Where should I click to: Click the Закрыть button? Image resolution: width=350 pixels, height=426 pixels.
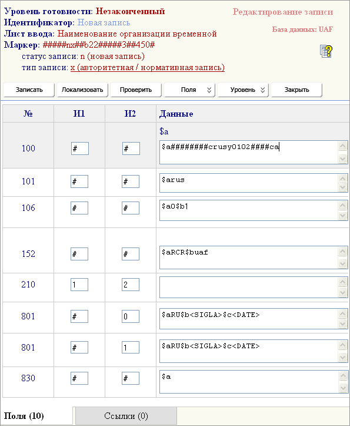[296, 90]
